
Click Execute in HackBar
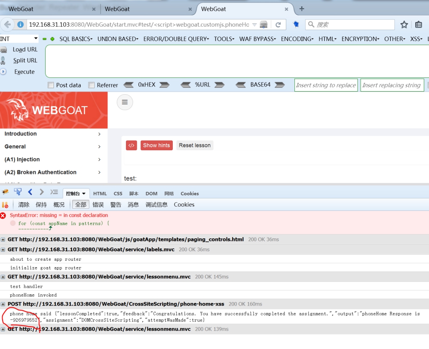coord(25,72)
